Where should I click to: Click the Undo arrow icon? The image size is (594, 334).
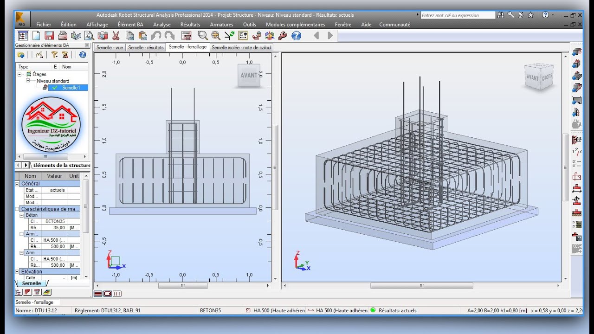pos(156,36)
